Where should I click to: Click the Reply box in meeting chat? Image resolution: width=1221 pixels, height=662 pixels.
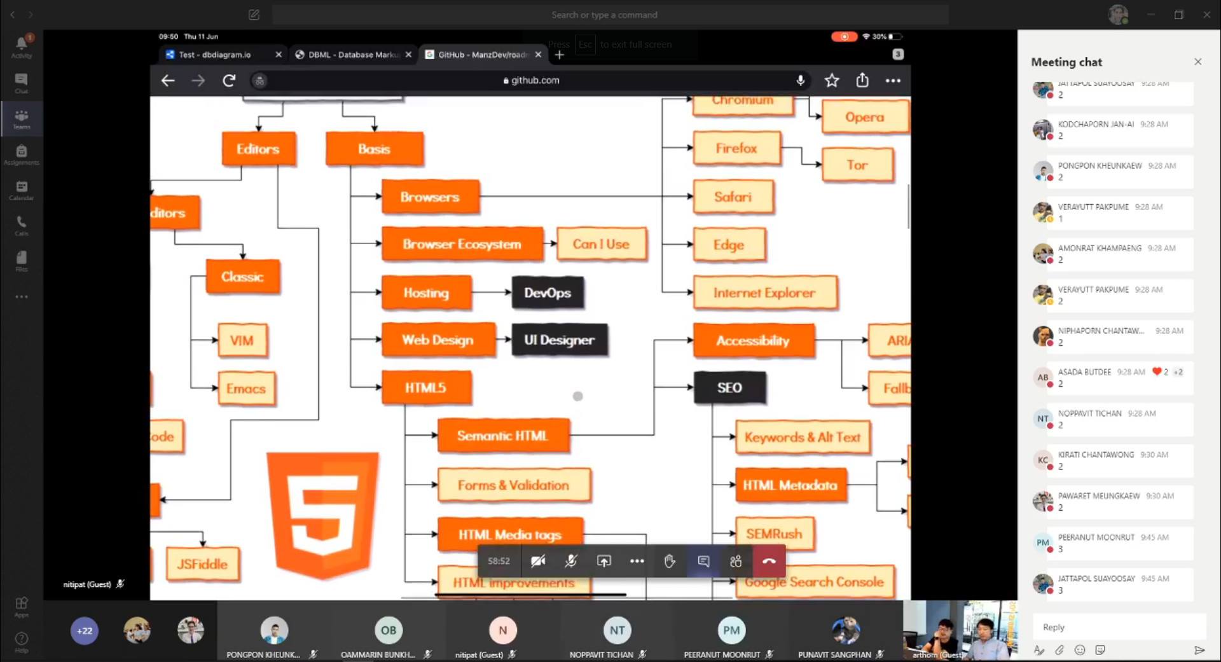pos(1119,627)
